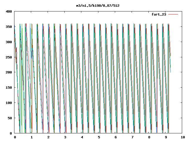Click the plot title m3/n1.5/k190/0.87/512
This screenshot has height=141, width=188.
[98, 6]
